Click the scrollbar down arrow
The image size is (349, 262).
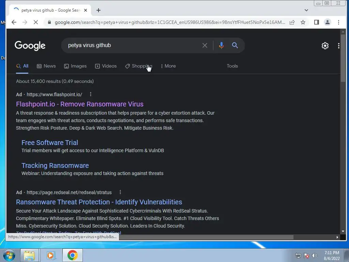pyautogui.click(x=343, y=232)
